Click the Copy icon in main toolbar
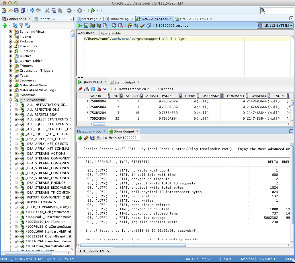 (54, 11)
